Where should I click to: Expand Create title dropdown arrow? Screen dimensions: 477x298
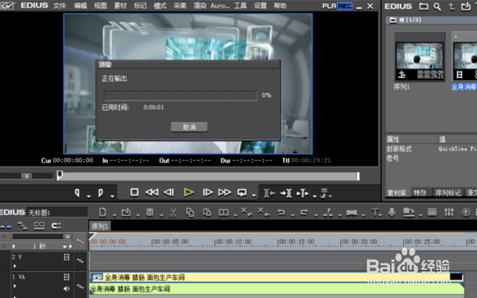pyautogui.click(x=381, y=215)
